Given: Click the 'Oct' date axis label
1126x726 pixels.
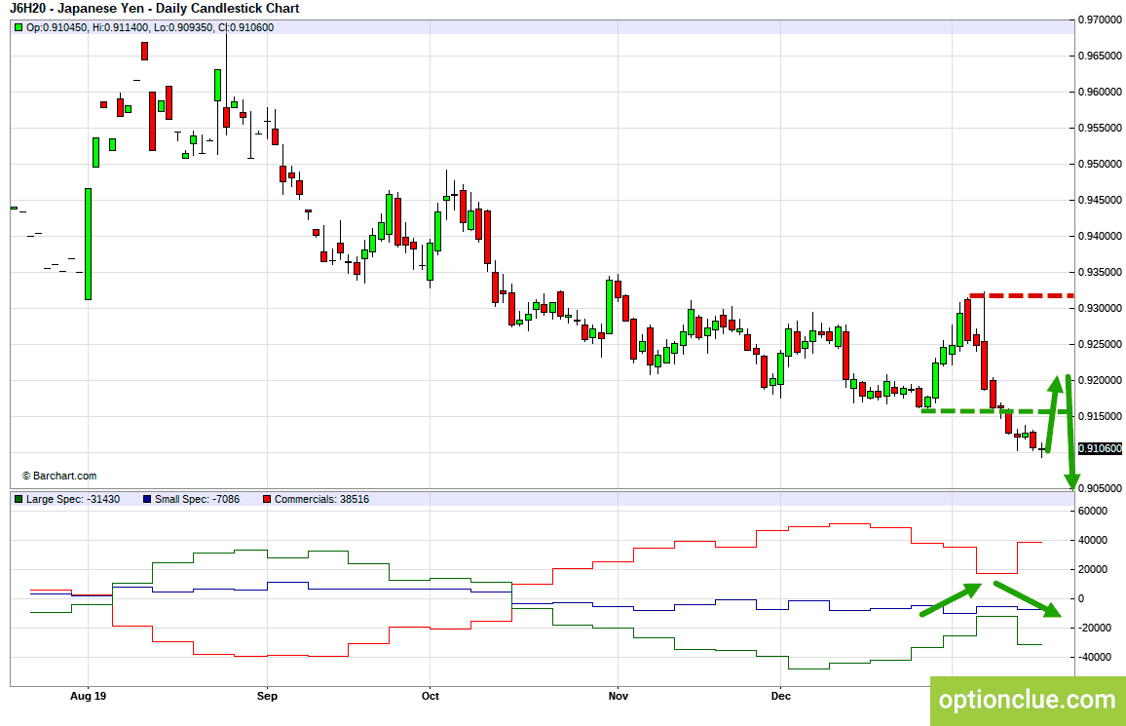Looking at the screenshot, I should pyautogui.click(x=431, y=696).
